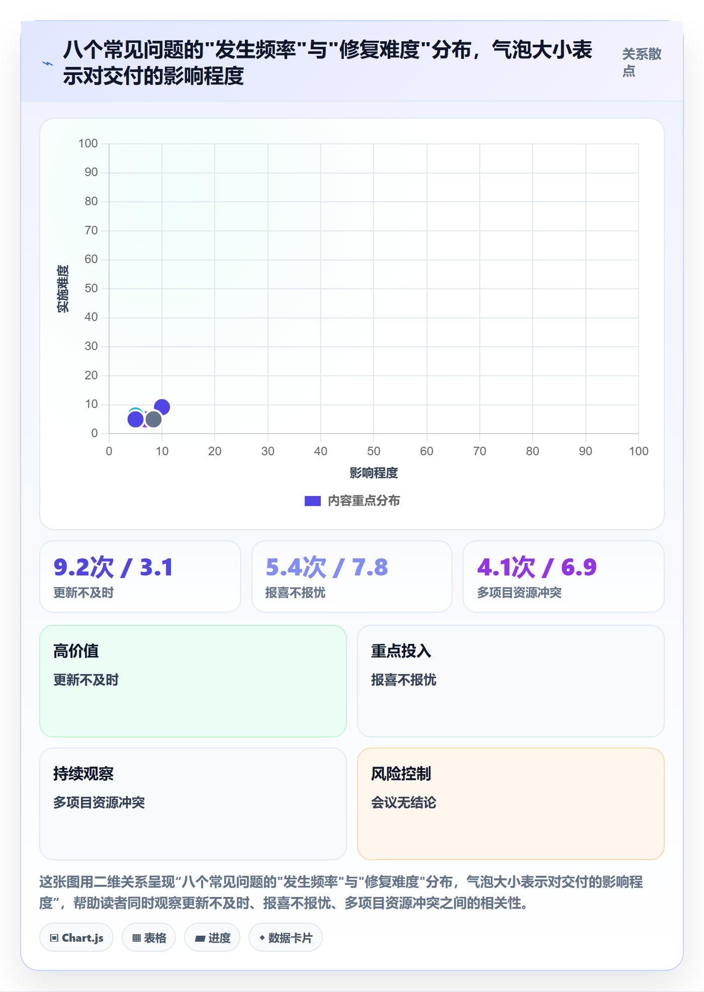Click the 关系散点 label in the header

pos(642,62)
